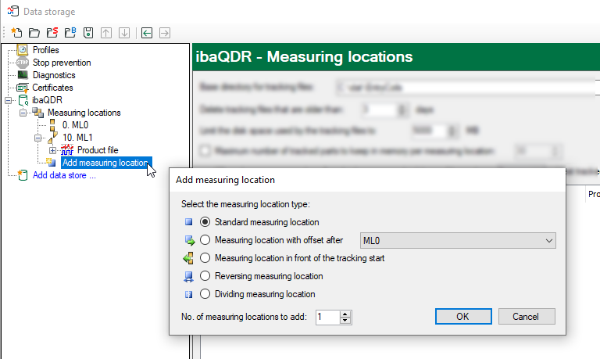This screenshot has width=600, height=359.
Task: Choose Measuring location in front of tracking start
Action: (205, 258)
